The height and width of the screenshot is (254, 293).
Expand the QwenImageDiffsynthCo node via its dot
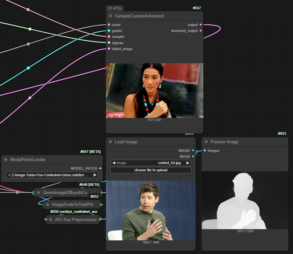click(39, 192)
